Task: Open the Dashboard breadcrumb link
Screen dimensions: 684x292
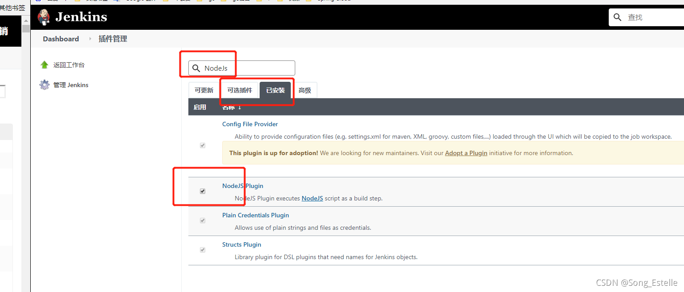Action: click(61, 39)
